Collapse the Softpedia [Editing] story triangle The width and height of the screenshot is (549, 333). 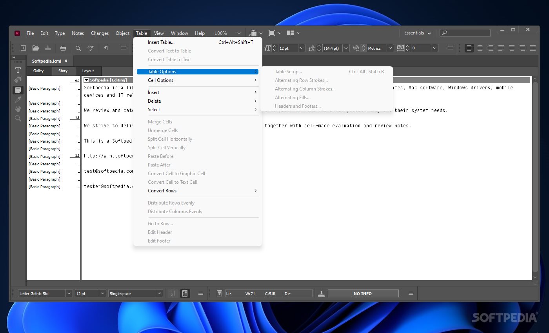coord(87,80)
